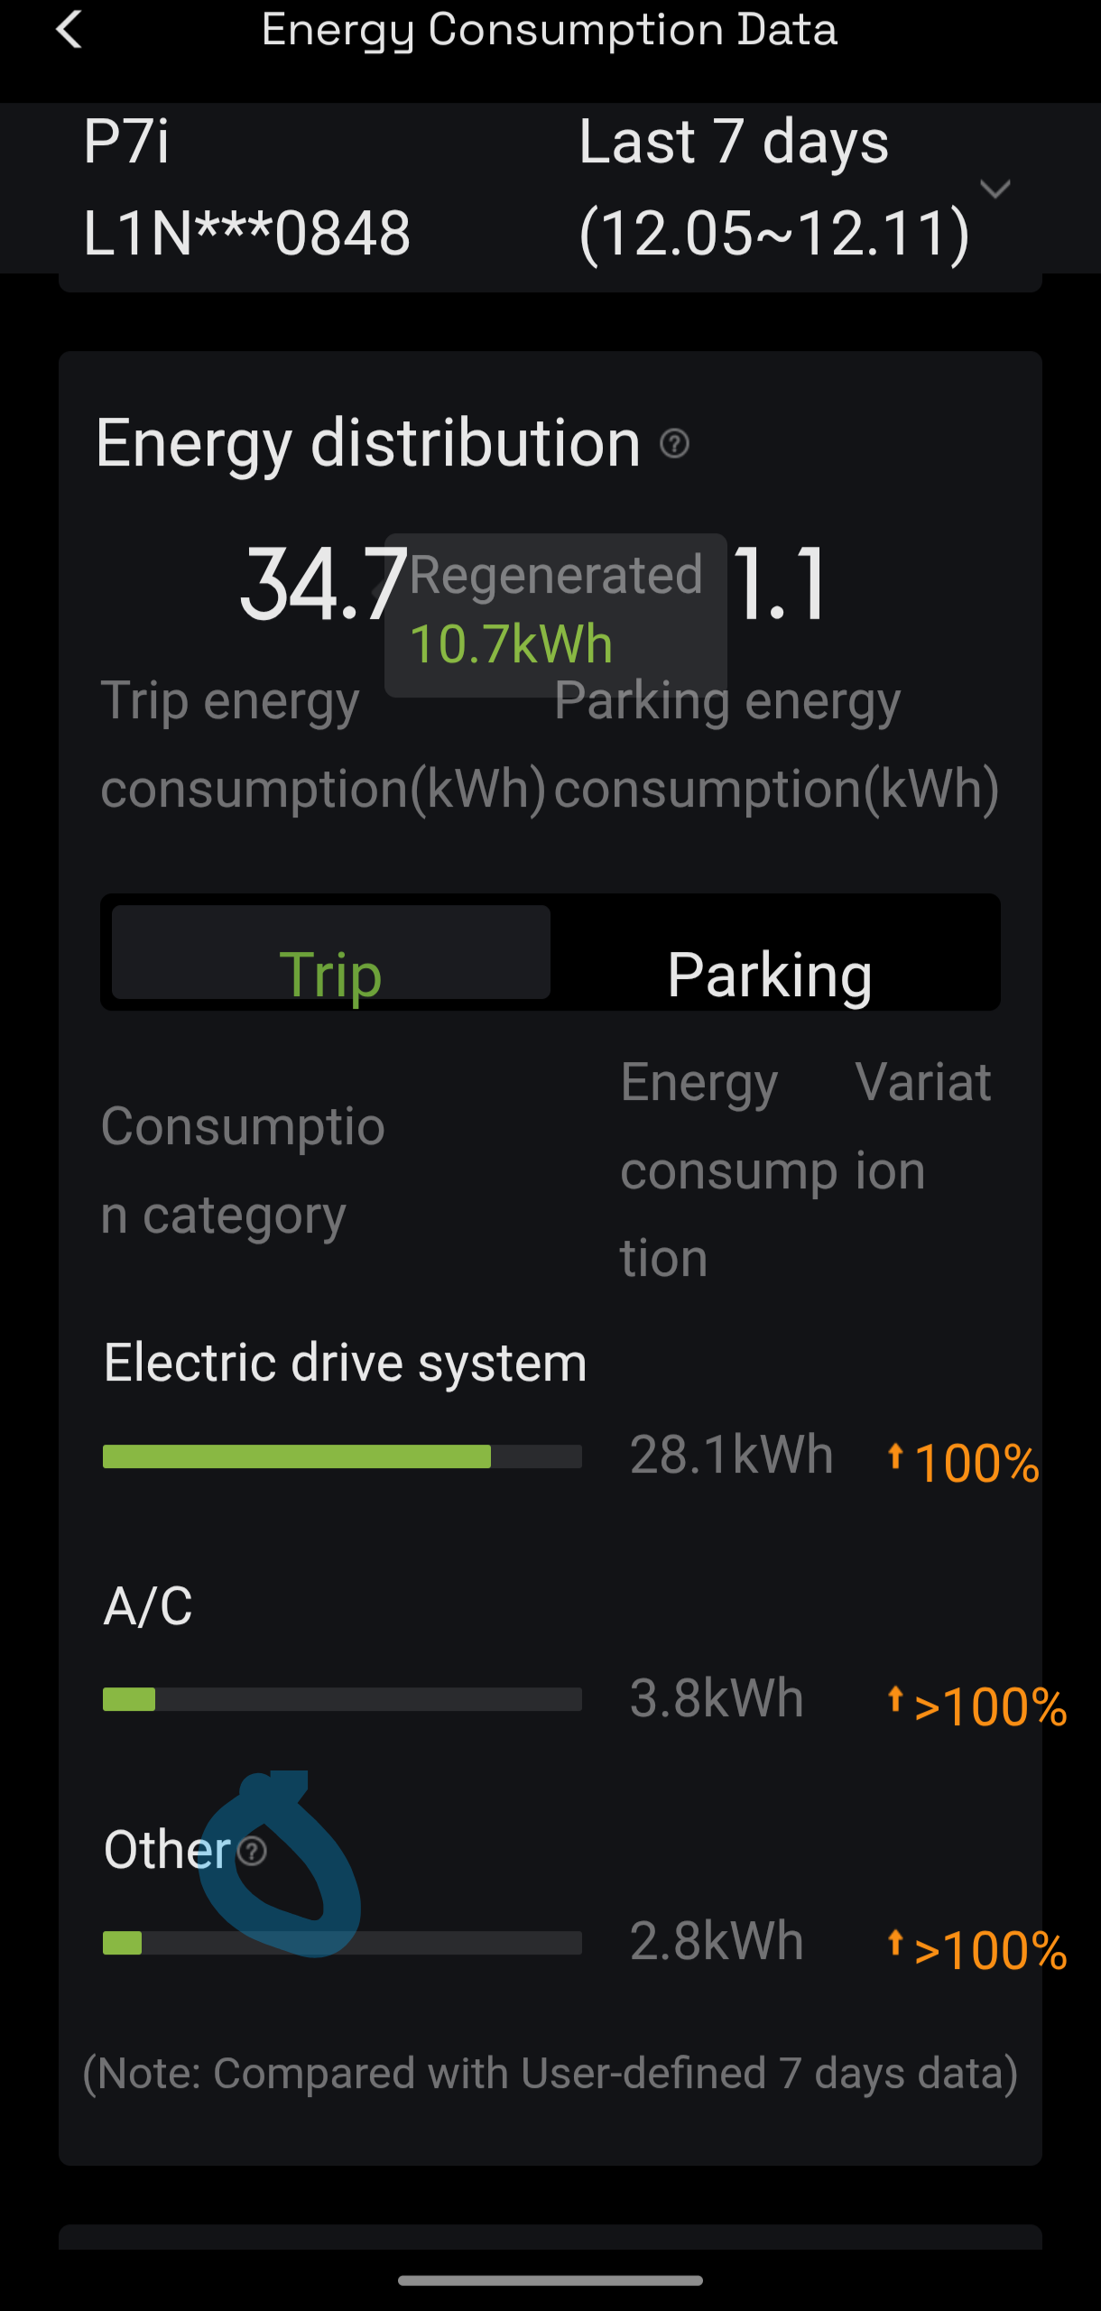Tap orange up arrow for Electric drive system
The width and height of the screenshot is (1101, 2311).
(895, 1456)
